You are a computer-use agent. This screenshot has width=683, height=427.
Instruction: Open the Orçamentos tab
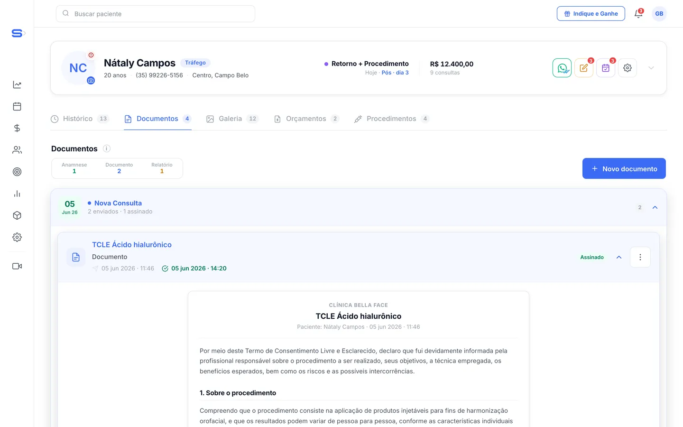click(x=306, y=119)
